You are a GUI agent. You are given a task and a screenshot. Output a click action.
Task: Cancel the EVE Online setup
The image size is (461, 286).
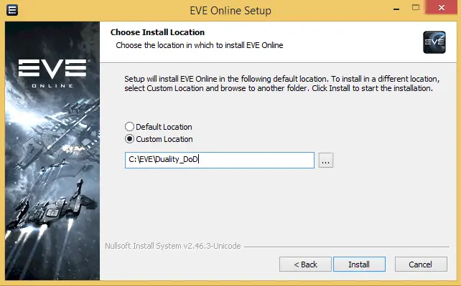(421, 264)
